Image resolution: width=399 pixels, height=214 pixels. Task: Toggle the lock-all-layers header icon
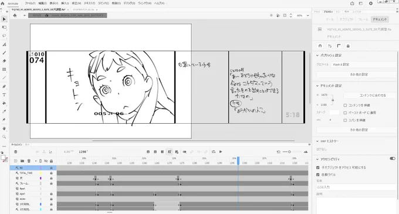51,161
